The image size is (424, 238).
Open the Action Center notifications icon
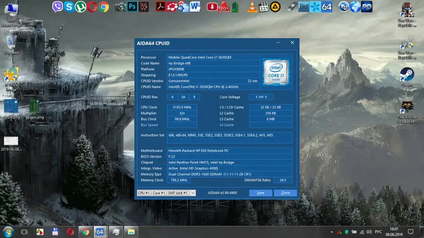(410, 232)
